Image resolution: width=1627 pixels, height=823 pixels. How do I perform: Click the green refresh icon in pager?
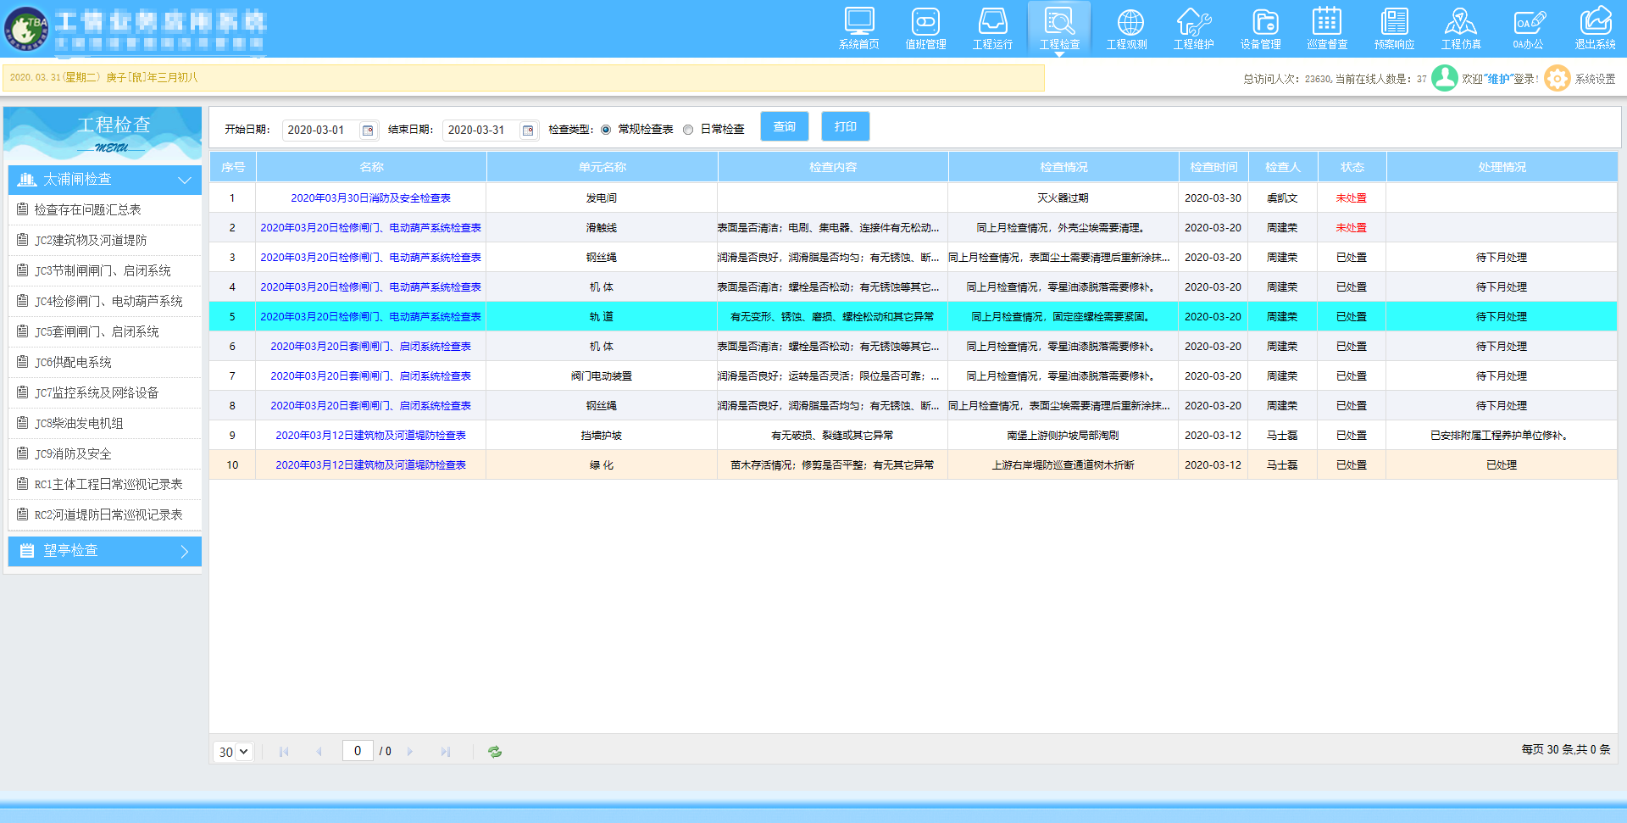(x=495, y=751)
